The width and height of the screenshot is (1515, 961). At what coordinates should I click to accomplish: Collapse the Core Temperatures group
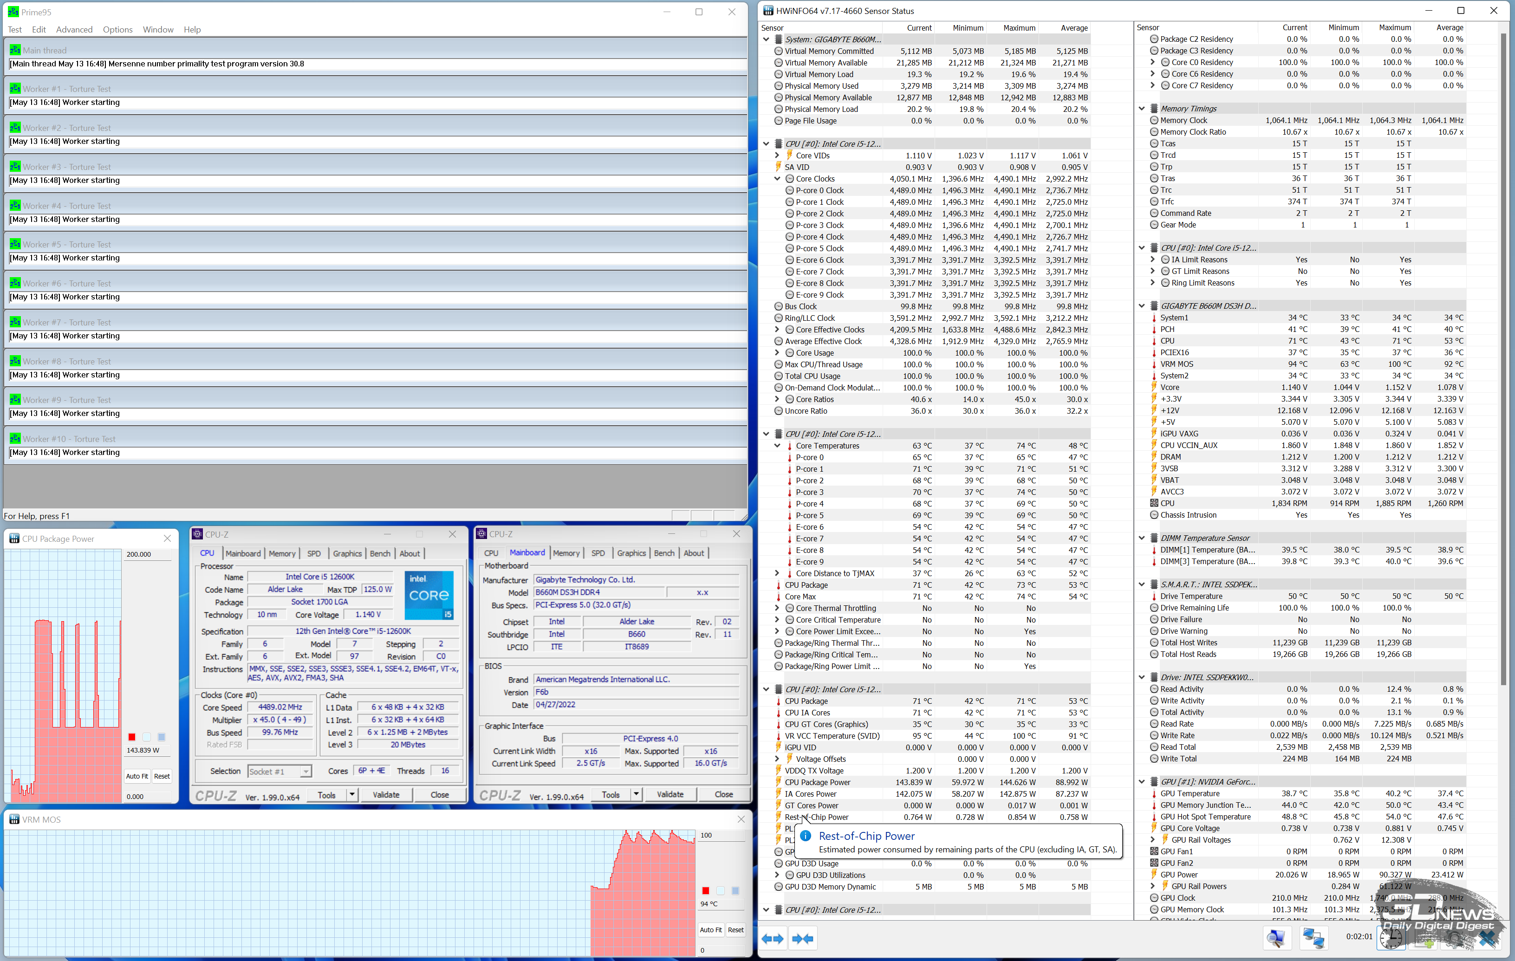tap(777, 446)
